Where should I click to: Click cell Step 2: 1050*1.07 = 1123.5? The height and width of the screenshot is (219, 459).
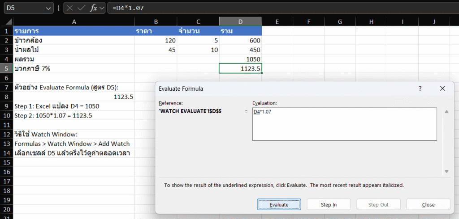[74, 115]
